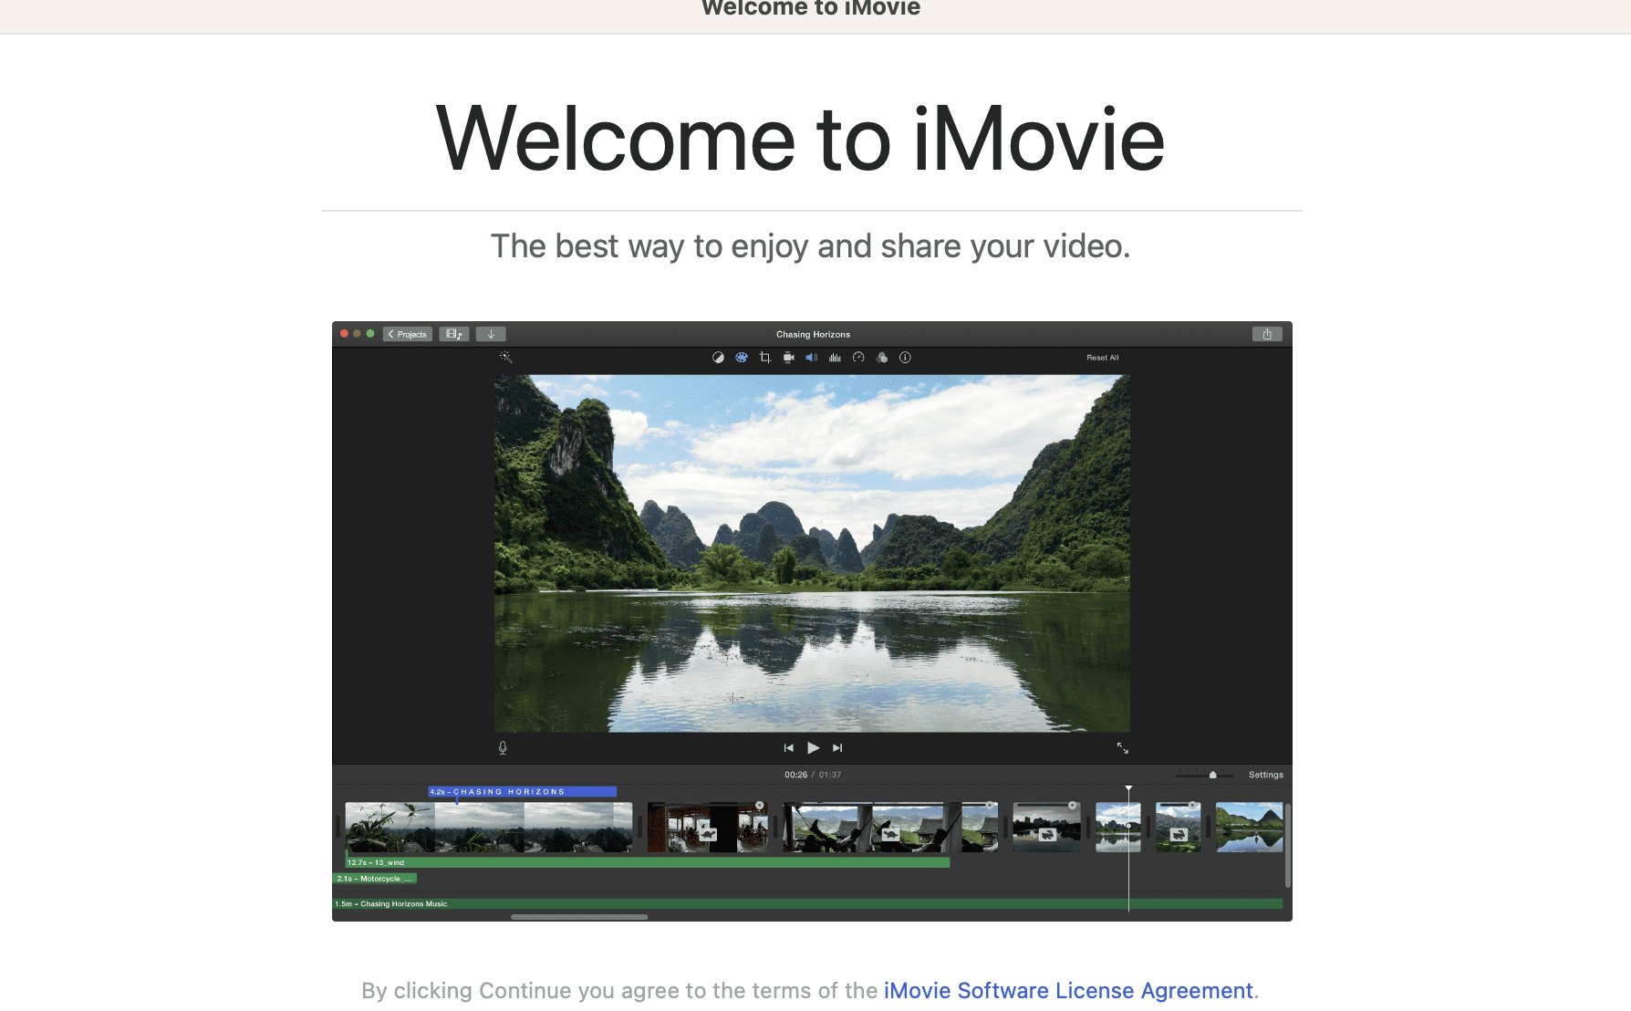Activate the Cropping tool
The height and width of the screenshot is (1011, 1631).
click(765, 357)
